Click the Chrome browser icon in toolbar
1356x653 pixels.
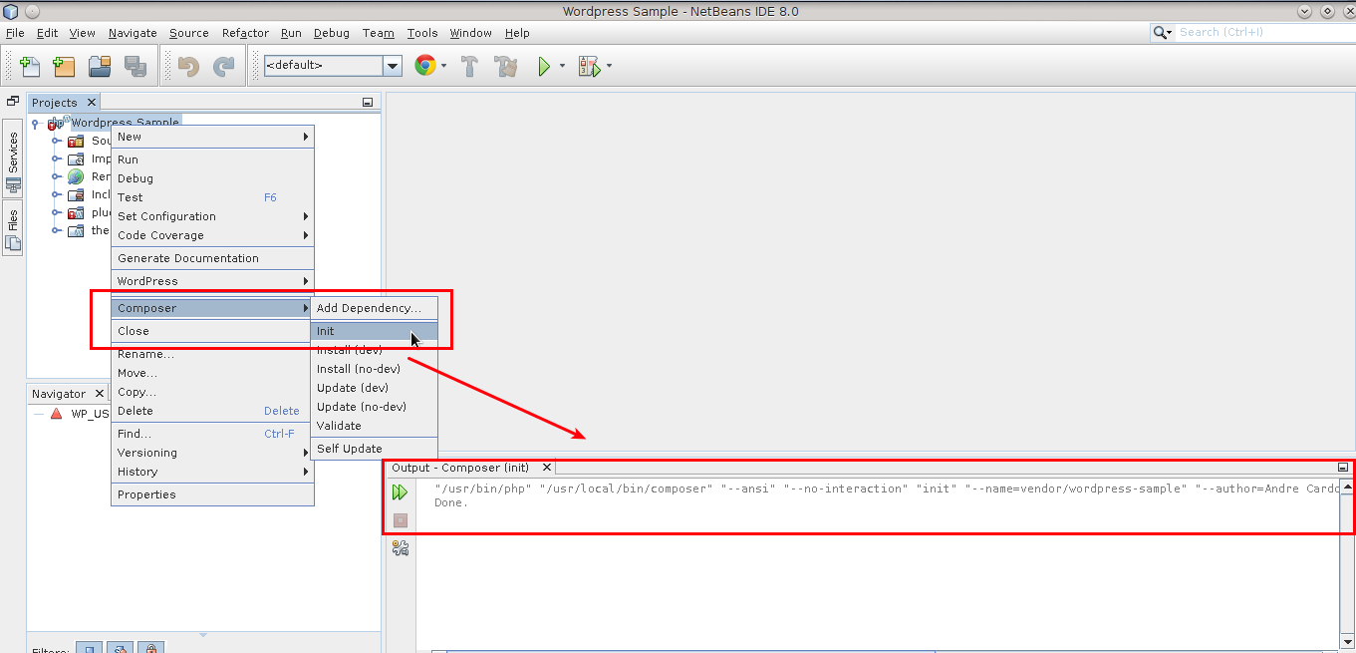point(424,66)
